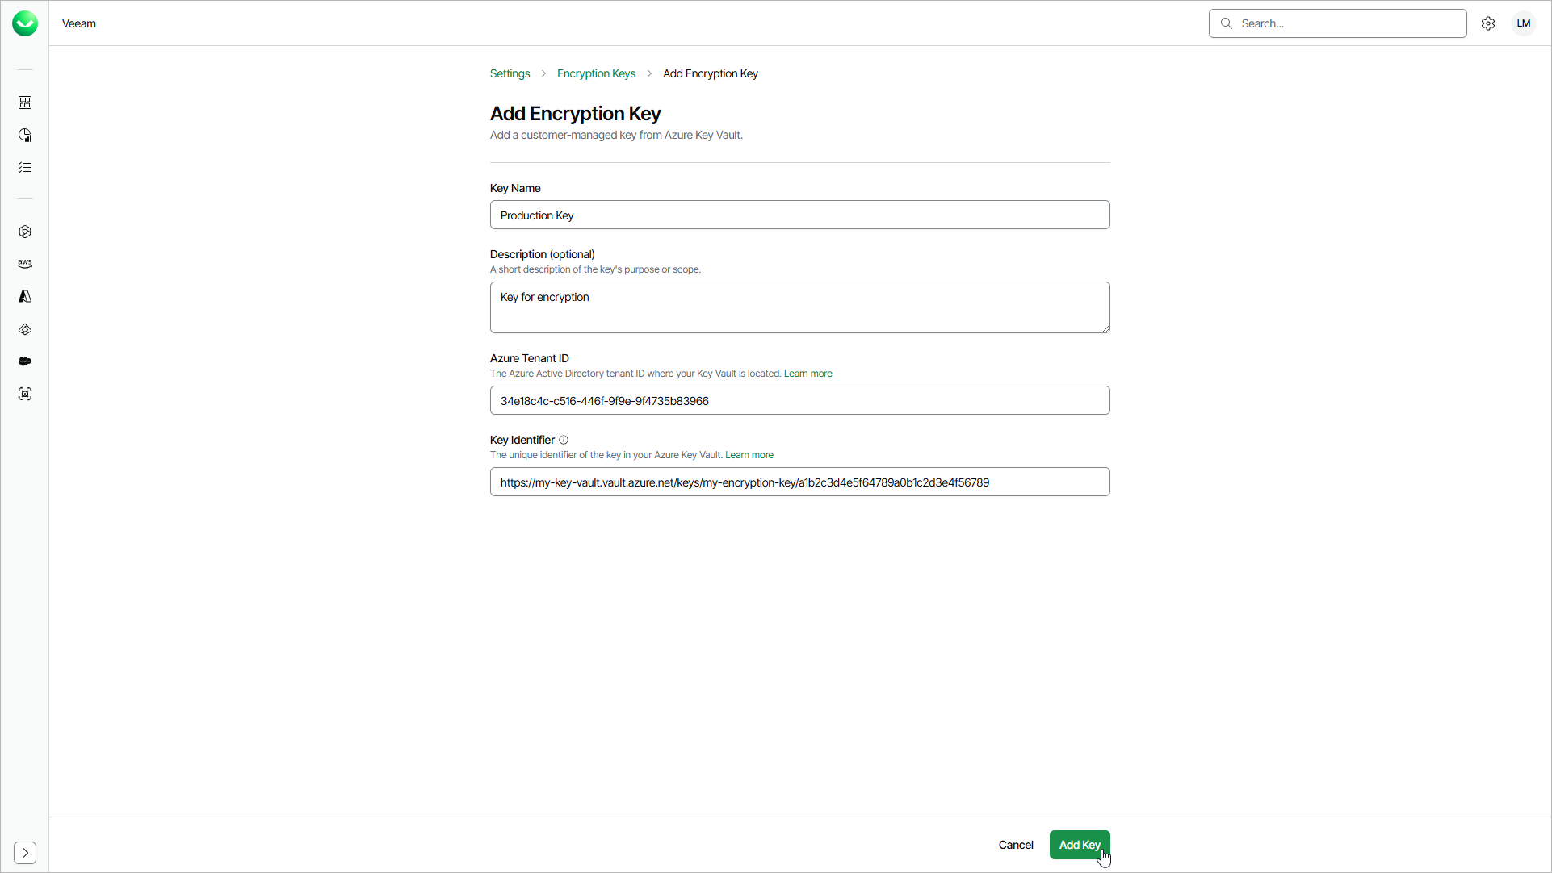Click the Veeam title text

(x=79, y=23)
